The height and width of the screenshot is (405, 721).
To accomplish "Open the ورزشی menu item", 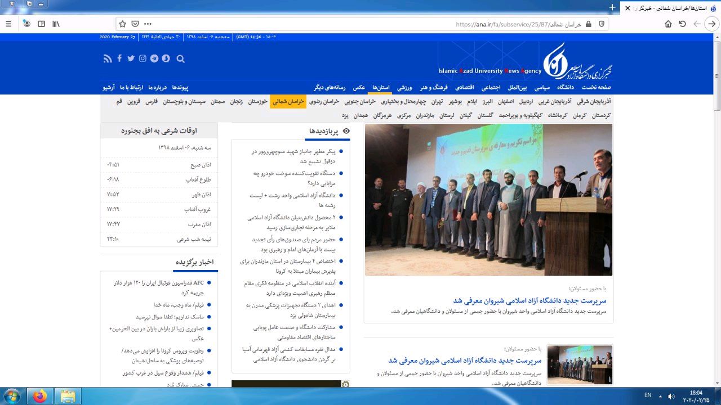I will (x=404, y=87).
